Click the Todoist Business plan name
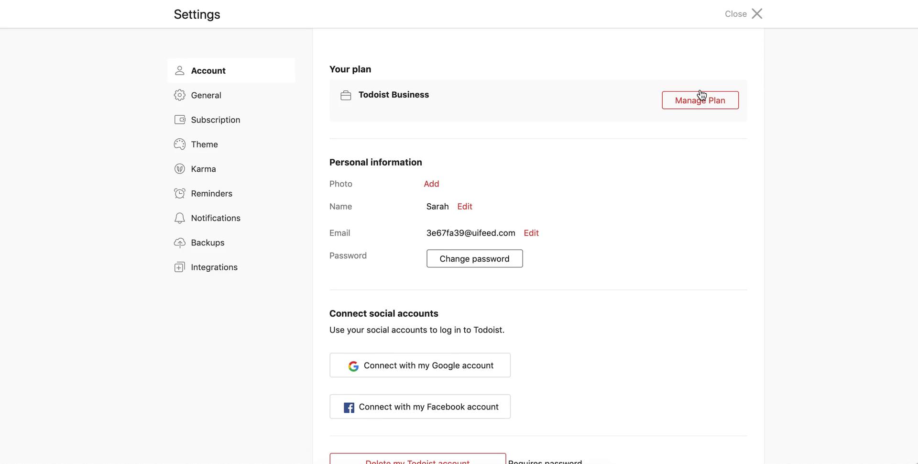 pos(393,95)
